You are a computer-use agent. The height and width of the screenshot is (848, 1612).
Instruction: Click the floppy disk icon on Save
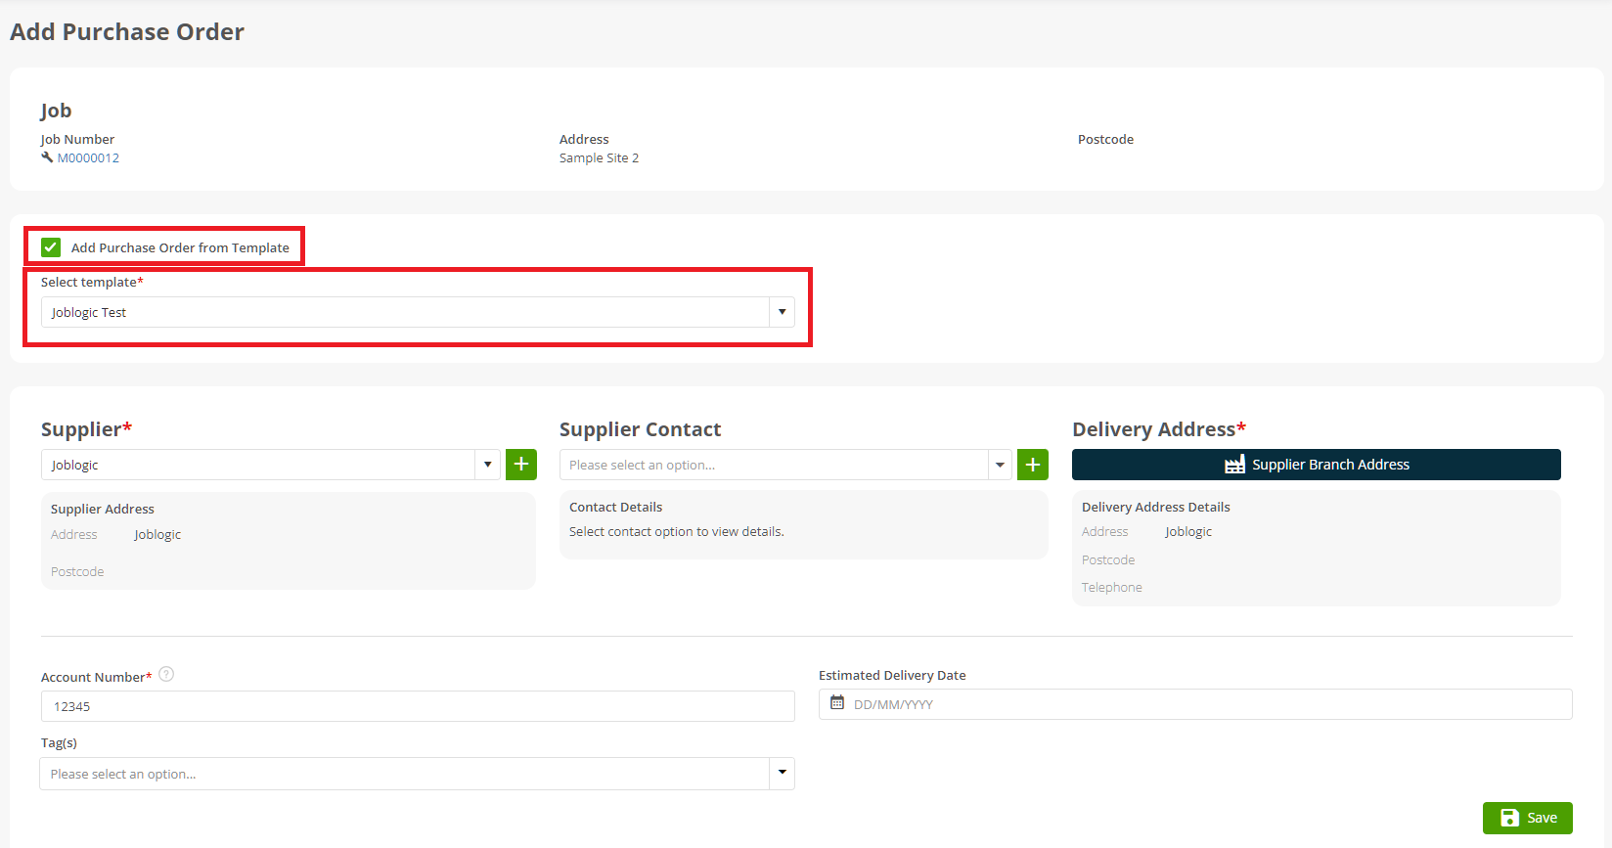pyautogui.click(x=1509, y=818)
